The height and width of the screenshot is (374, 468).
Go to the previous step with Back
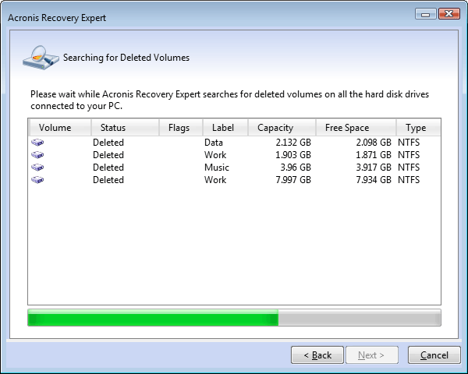coord(317,355)
